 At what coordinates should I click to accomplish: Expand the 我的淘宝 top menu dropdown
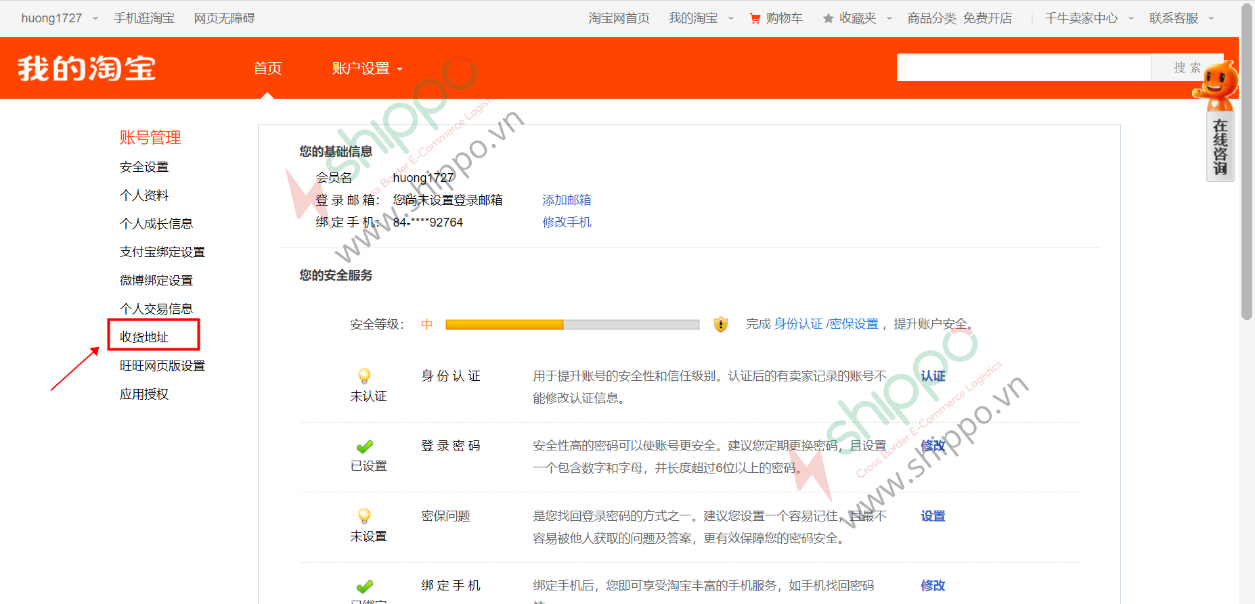click(x=731, y=18)
